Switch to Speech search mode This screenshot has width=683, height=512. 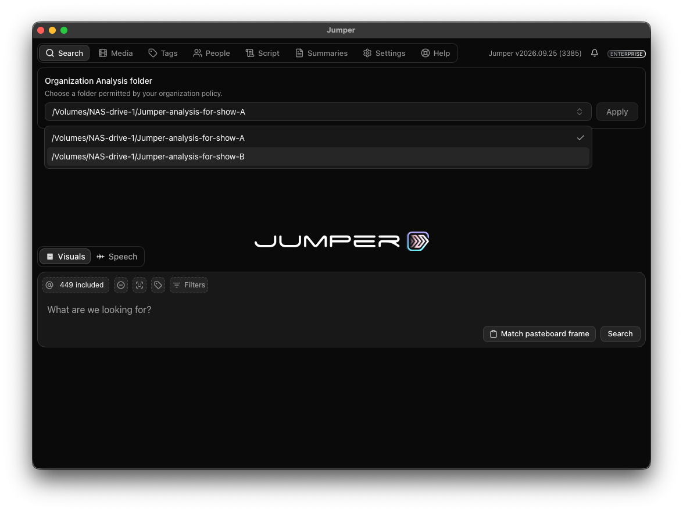point(117,257)
